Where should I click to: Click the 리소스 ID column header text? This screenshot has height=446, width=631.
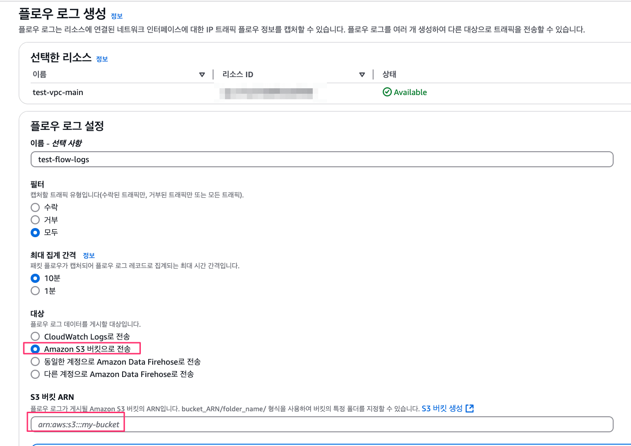click(238, 74)
